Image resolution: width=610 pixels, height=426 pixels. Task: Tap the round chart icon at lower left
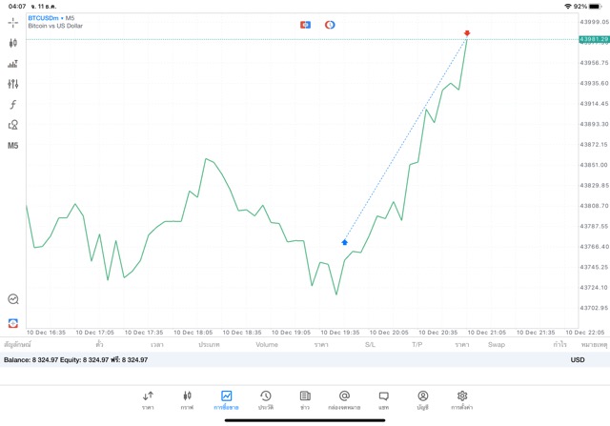point(13,299)
